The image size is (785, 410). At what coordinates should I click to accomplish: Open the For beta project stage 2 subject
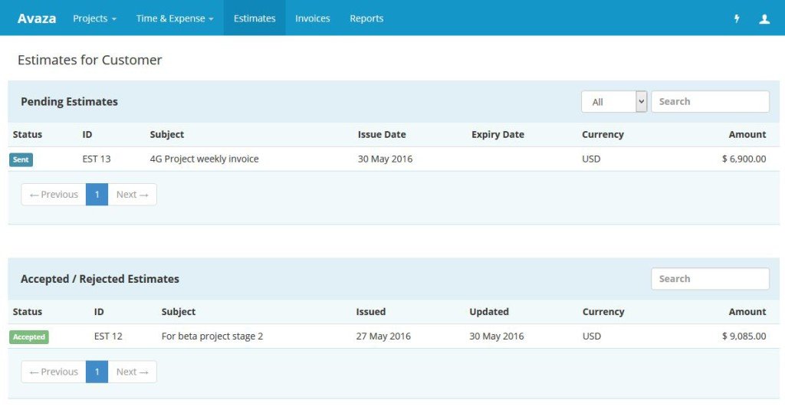[x=212, y=336]
